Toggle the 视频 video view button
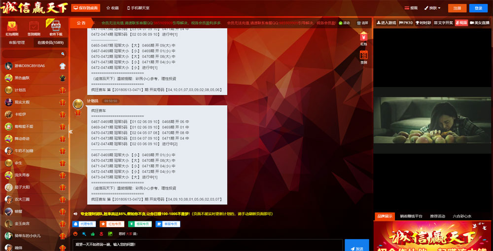The height and width of the screenshot is (251, 493). (461, 23)
